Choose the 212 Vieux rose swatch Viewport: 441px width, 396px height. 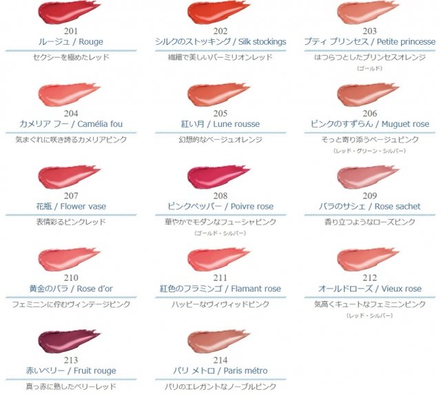tap(368, 259)
